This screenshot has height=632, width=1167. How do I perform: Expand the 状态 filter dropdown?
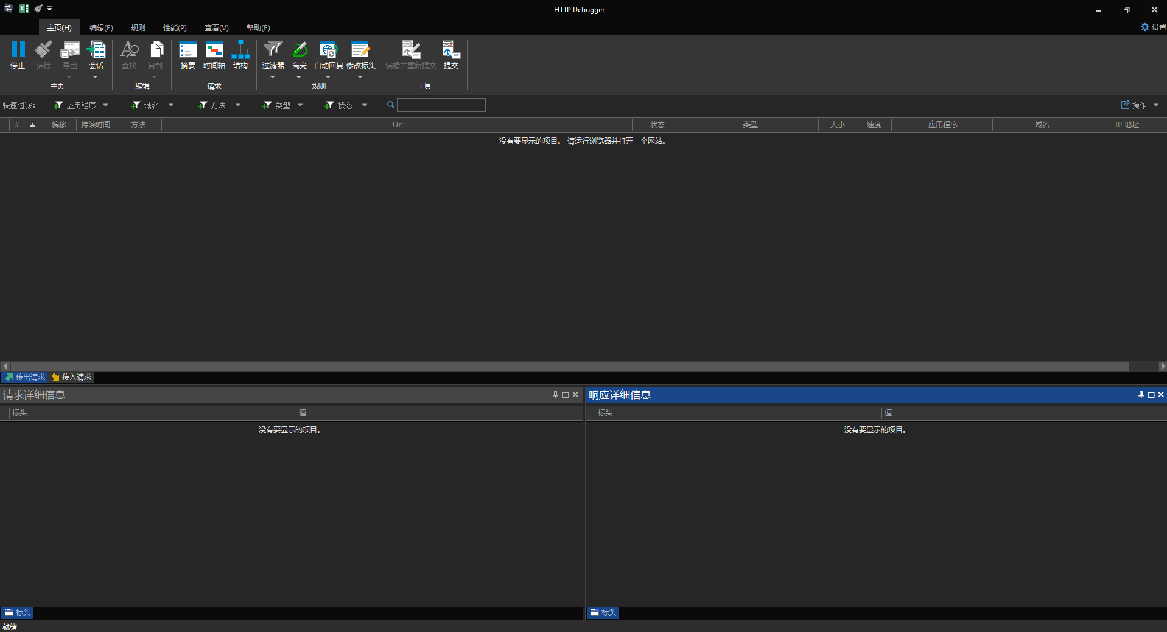coord(365,105)
